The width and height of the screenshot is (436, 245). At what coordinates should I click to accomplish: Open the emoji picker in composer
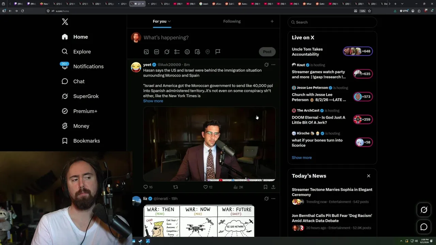coord(187,52)
